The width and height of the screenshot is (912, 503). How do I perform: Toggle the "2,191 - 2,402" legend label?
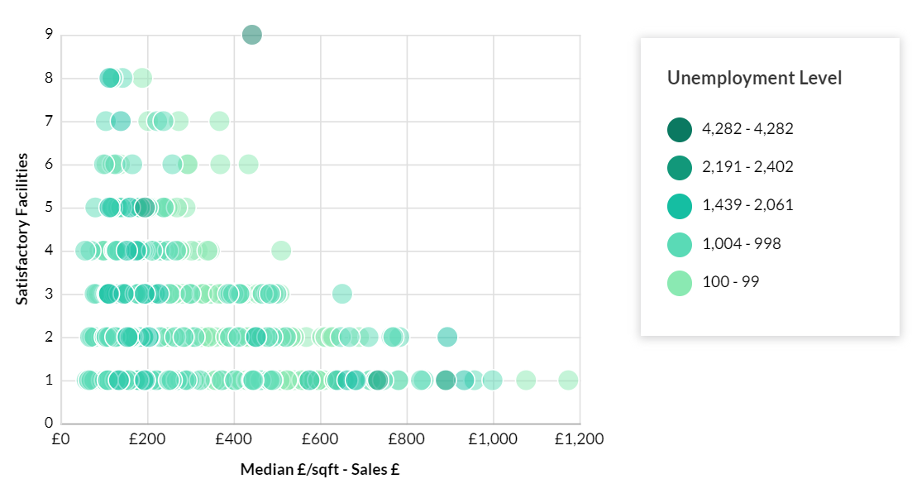click(x=747, y=167)
